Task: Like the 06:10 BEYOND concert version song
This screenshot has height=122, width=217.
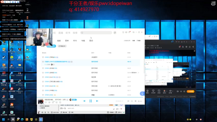Action: (43, 62)
